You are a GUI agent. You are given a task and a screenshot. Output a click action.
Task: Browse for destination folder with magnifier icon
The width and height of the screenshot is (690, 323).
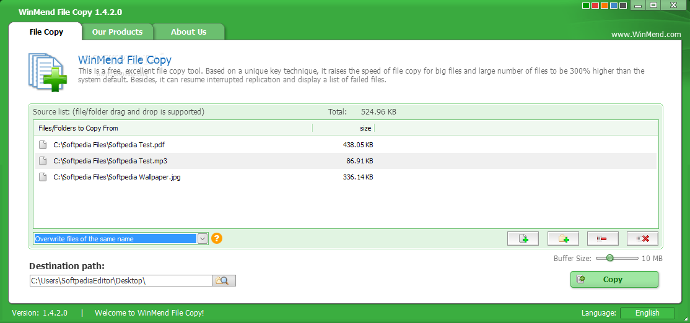coord(224,281)
